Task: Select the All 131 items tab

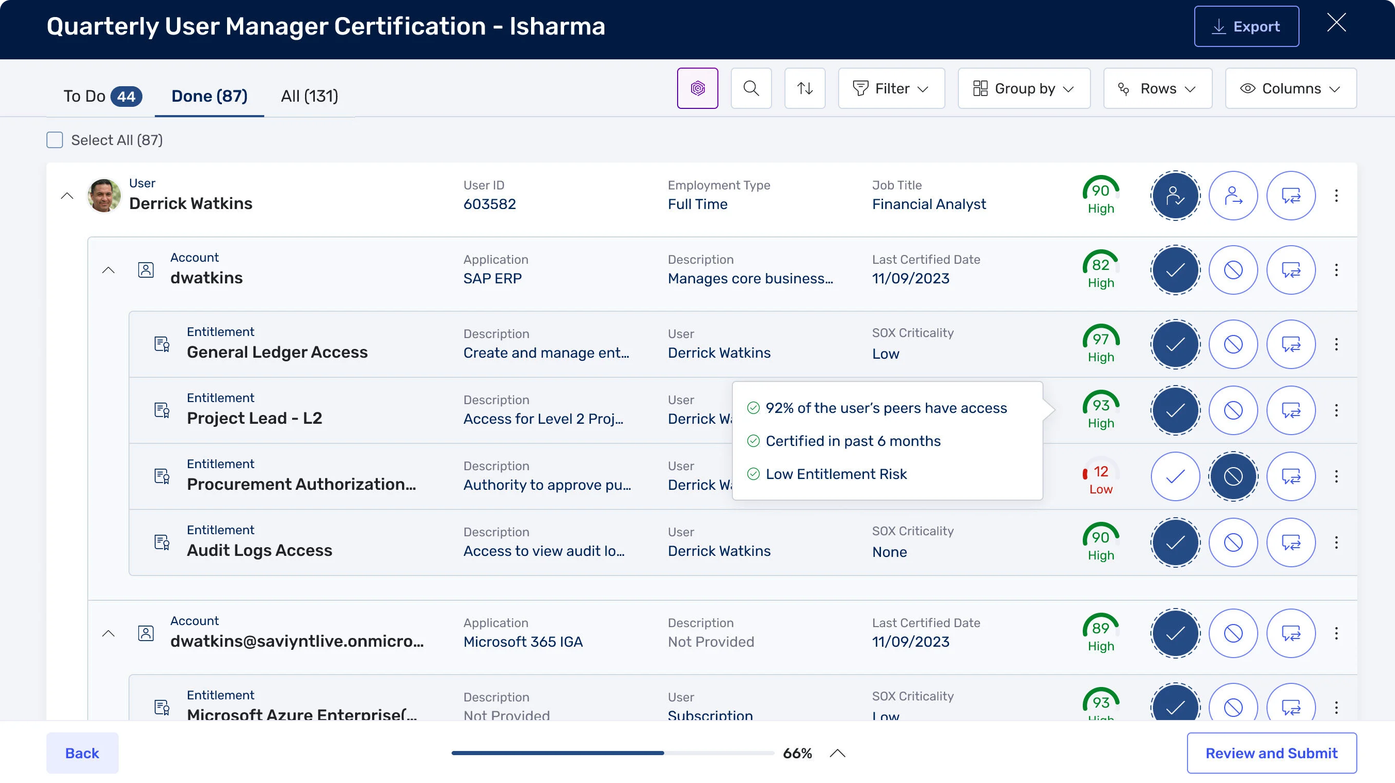Action: [310, 96]
